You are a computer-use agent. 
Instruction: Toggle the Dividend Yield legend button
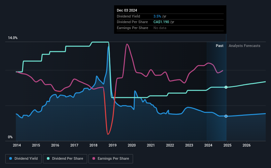pos(23,159)
